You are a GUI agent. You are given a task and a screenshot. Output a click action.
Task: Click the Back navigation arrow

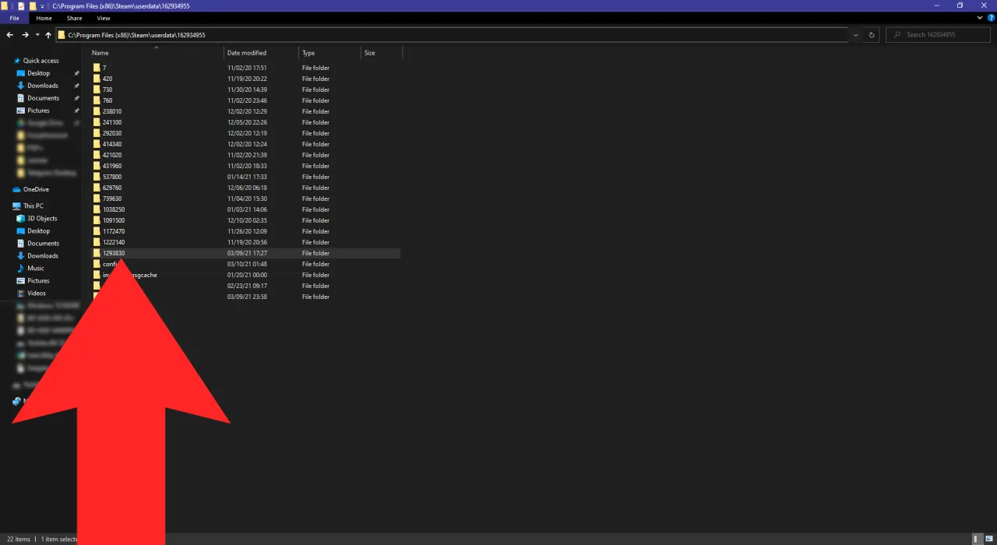(10, 35)
